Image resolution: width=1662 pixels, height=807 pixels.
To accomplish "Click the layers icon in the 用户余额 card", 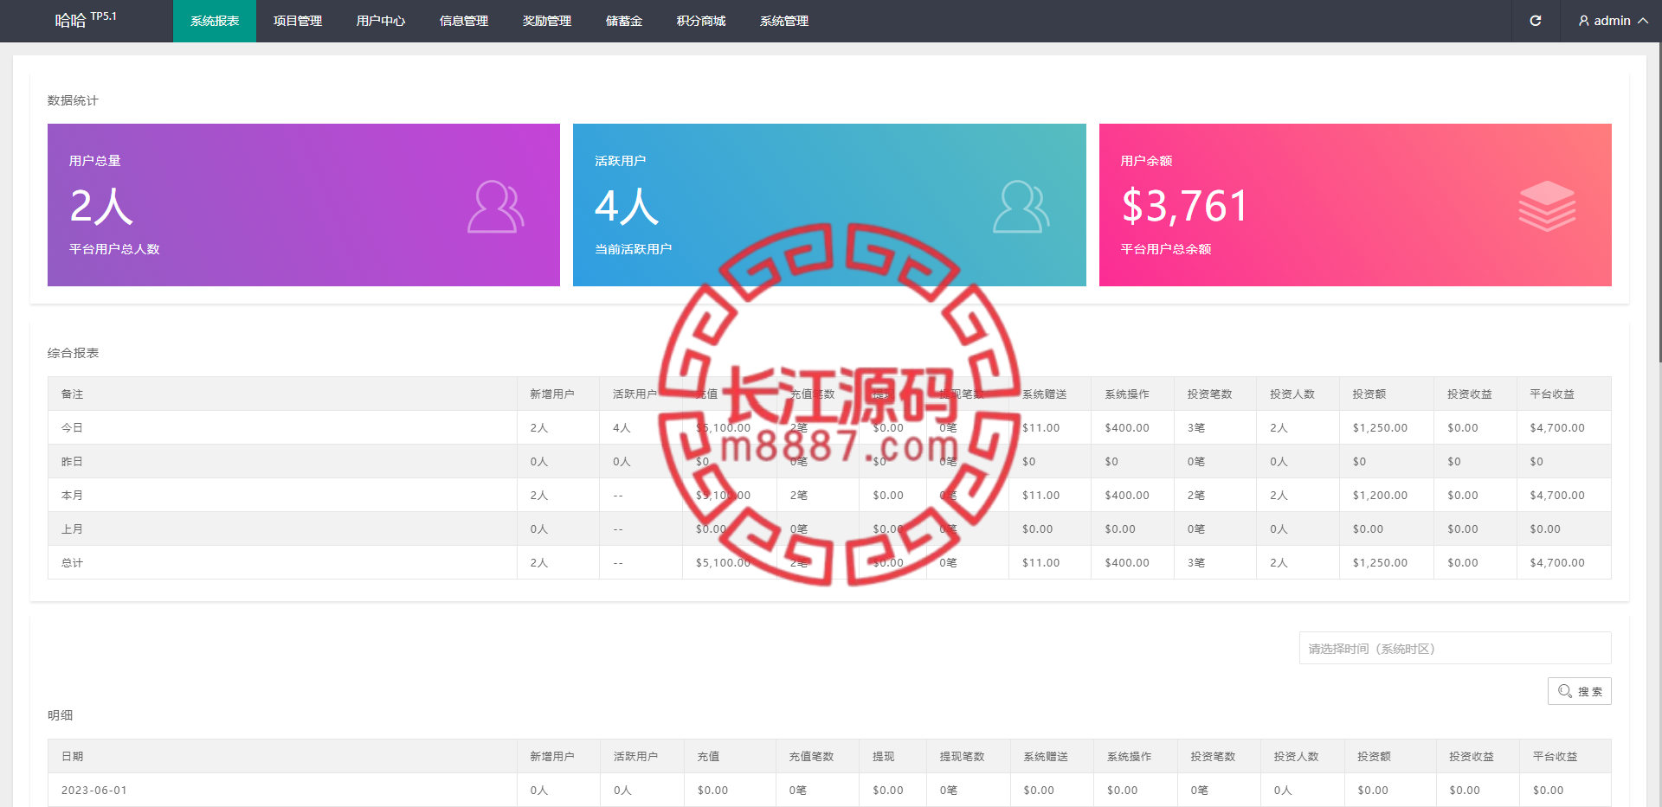I will pos(1547,206).
